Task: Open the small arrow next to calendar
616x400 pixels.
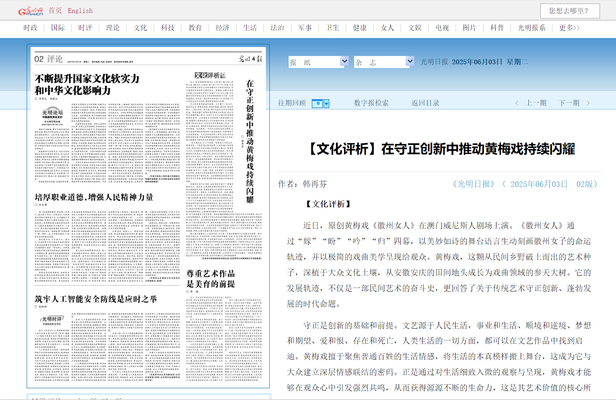Action: [327, 103]
